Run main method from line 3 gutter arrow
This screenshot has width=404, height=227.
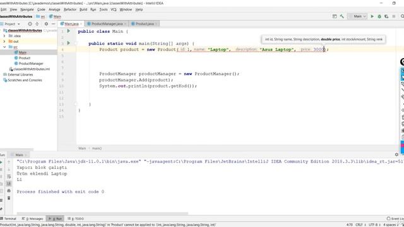(69, 43)
